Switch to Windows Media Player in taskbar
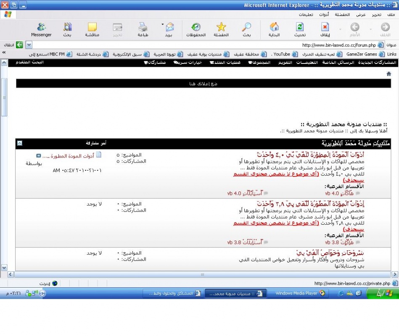399x336 pixels. 296,294
